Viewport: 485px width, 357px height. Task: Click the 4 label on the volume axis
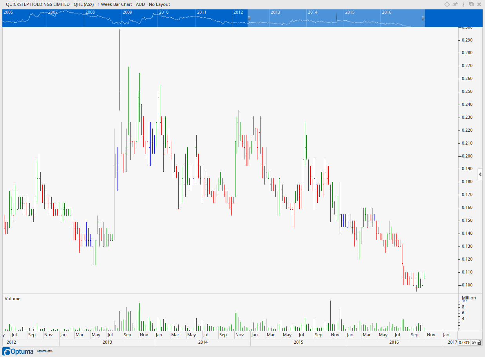463,319
